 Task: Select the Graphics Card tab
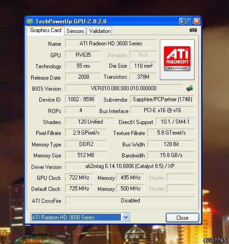click(45, 30)
